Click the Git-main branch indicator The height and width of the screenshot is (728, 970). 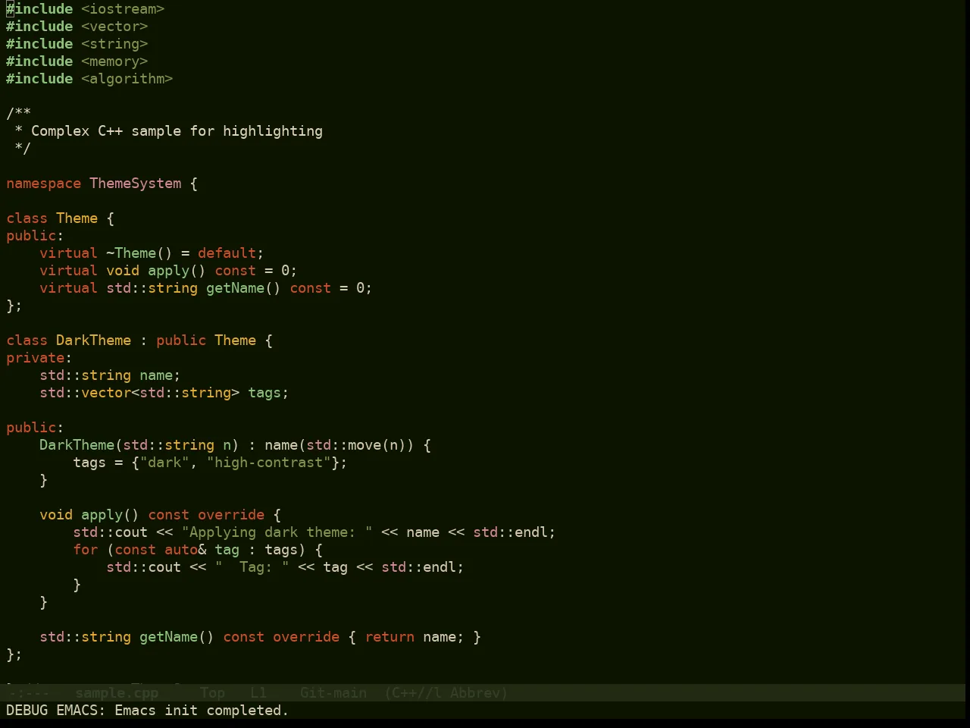(x=333, y=693)
